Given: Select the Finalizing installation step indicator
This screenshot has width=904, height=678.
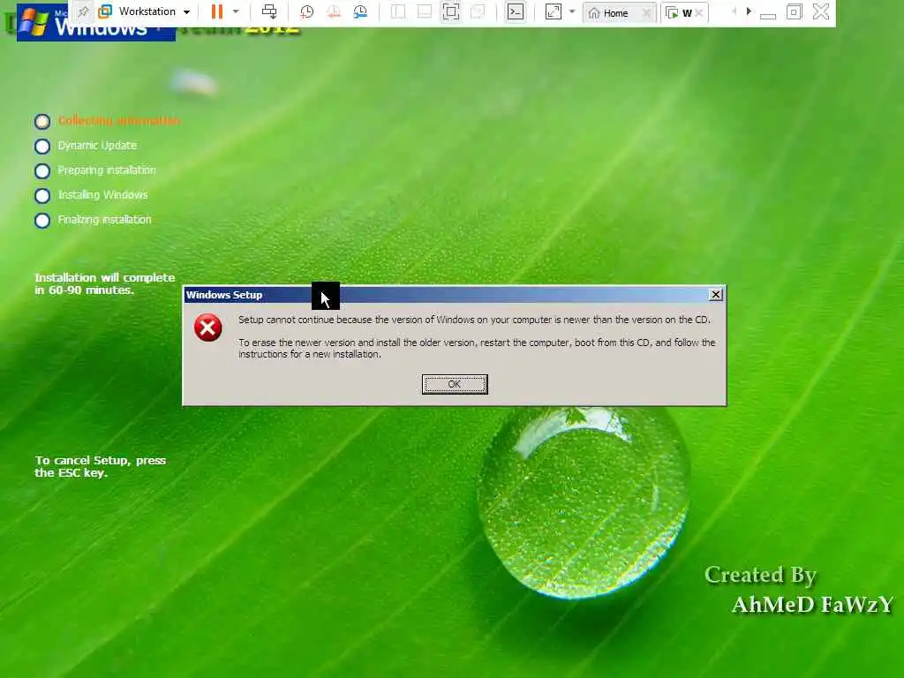Looking at the screenshot, I should pos(42,221).
